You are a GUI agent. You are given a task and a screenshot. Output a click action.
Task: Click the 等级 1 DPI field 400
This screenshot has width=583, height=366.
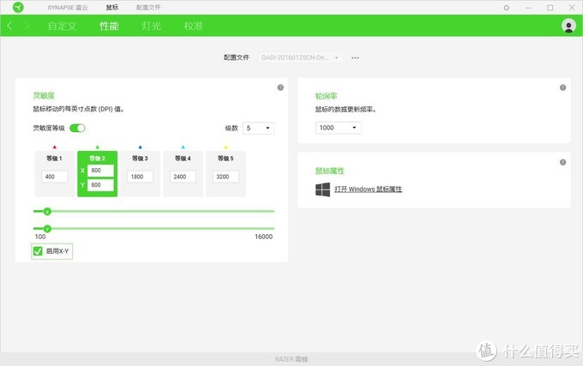click(x=55, y=177)
